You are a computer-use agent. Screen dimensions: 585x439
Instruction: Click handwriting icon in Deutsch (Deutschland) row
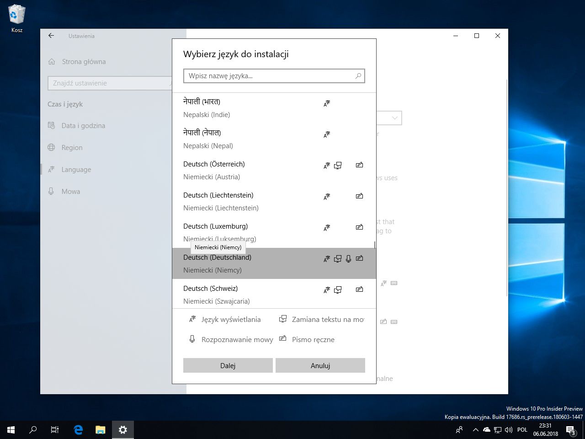[x=360, y=258]
